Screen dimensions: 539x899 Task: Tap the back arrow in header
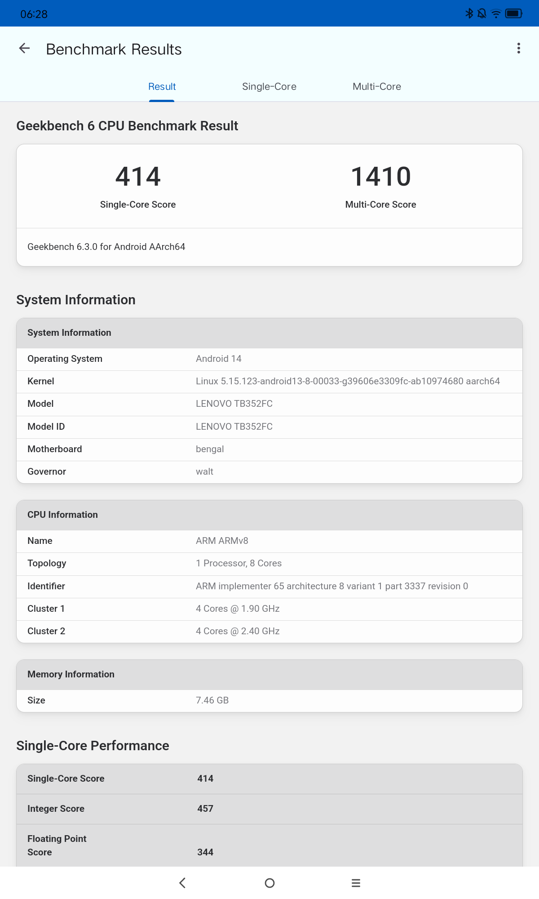25,49
